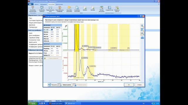The width and height of the screenshot is (188, 105).
Task: Click zoom-to-fit icon below the magnifier
Action: click(x=142, y=30)
